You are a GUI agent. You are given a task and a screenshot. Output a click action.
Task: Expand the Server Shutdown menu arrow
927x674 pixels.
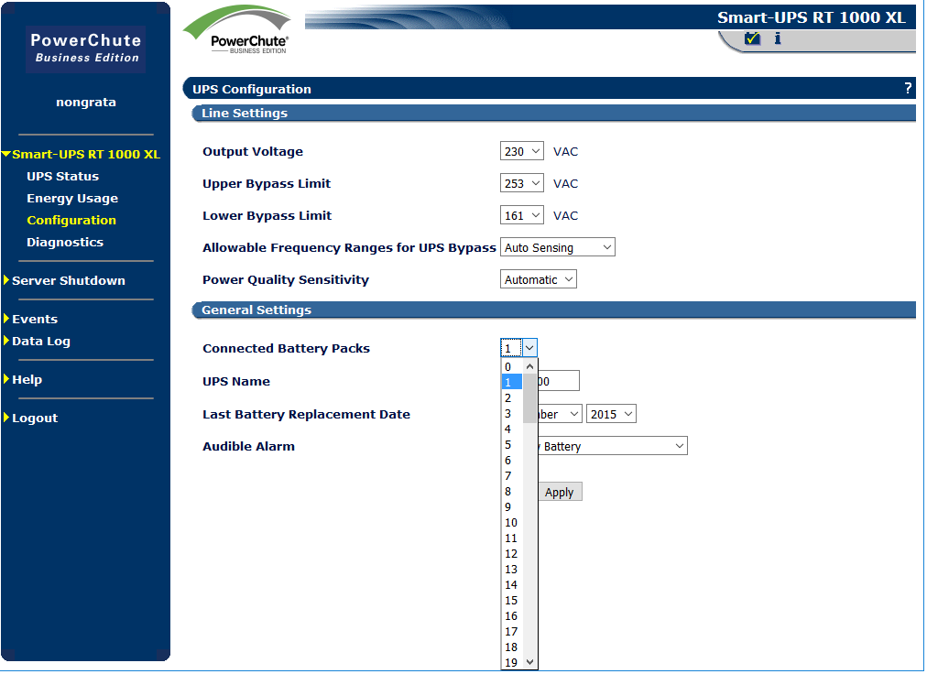[6, 280]
